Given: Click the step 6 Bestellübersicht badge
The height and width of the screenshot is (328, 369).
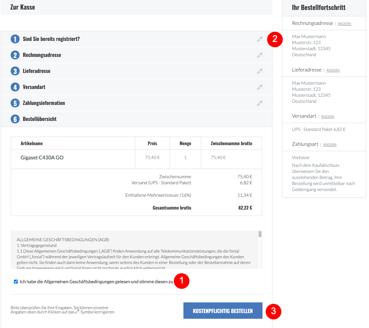Looking at the screenshot, I should 15,119.
